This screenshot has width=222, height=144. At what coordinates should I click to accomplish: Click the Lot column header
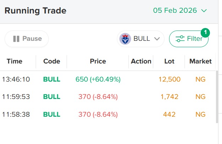[x=169, y=61]
